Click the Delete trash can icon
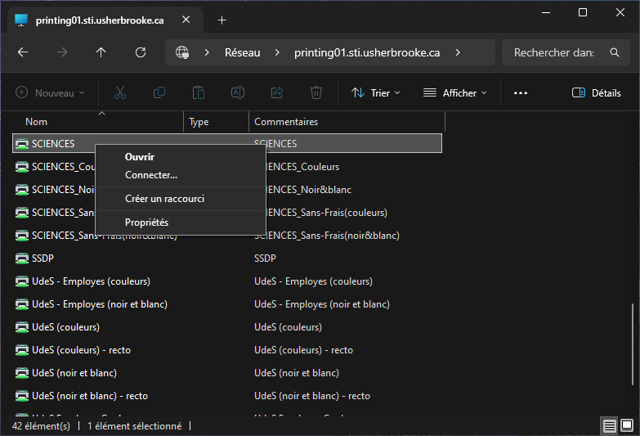Screen dimensions: 640x436 coord(316,92)
